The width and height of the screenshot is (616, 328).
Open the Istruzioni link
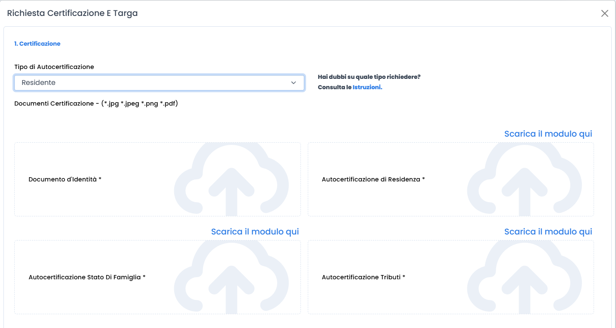tap(367, 87)
